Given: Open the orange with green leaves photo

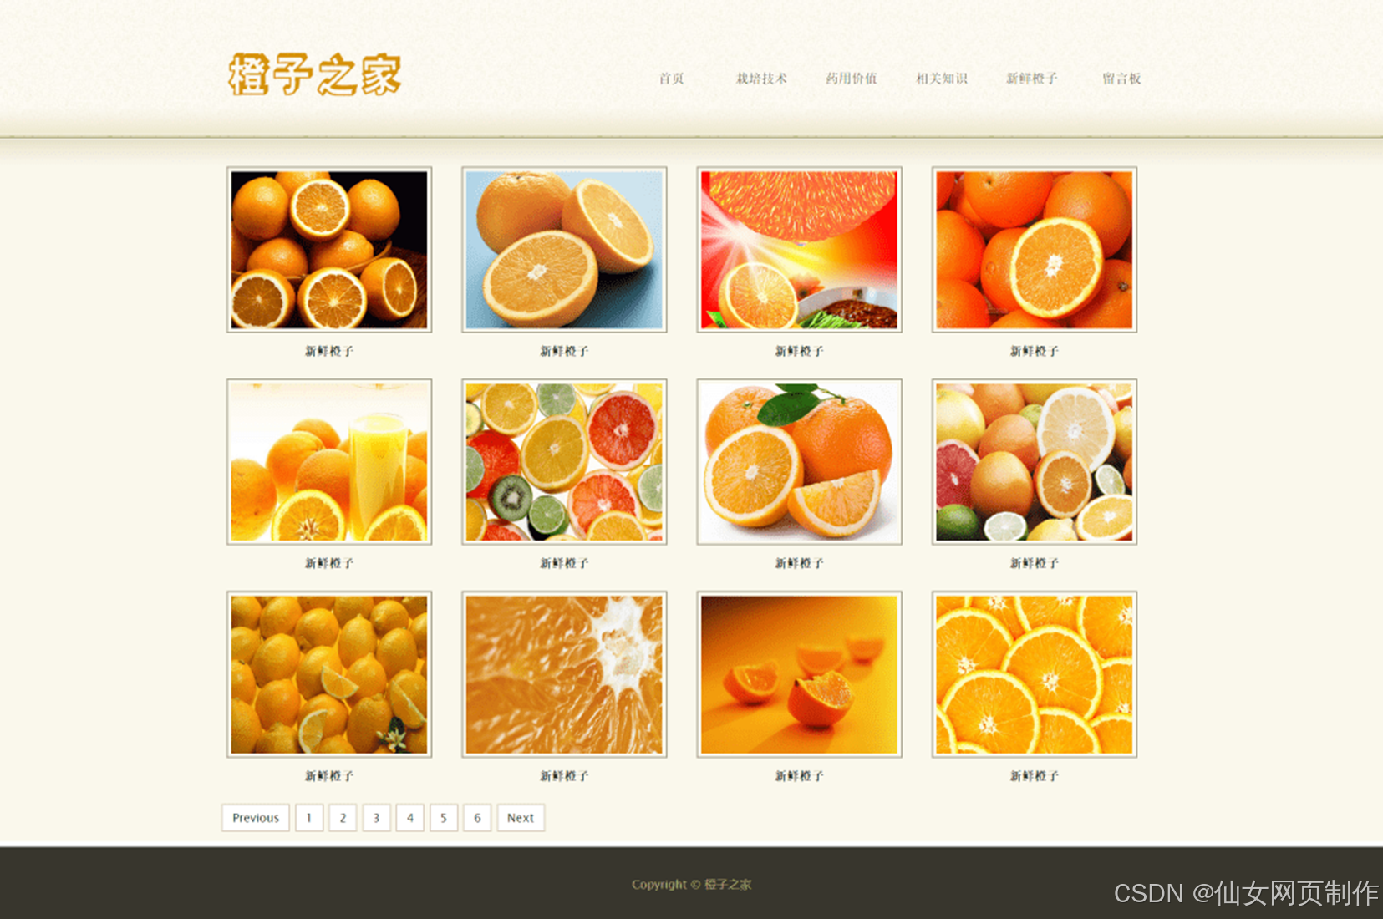Looking at the screenshot, I should (x=799, y=462).
